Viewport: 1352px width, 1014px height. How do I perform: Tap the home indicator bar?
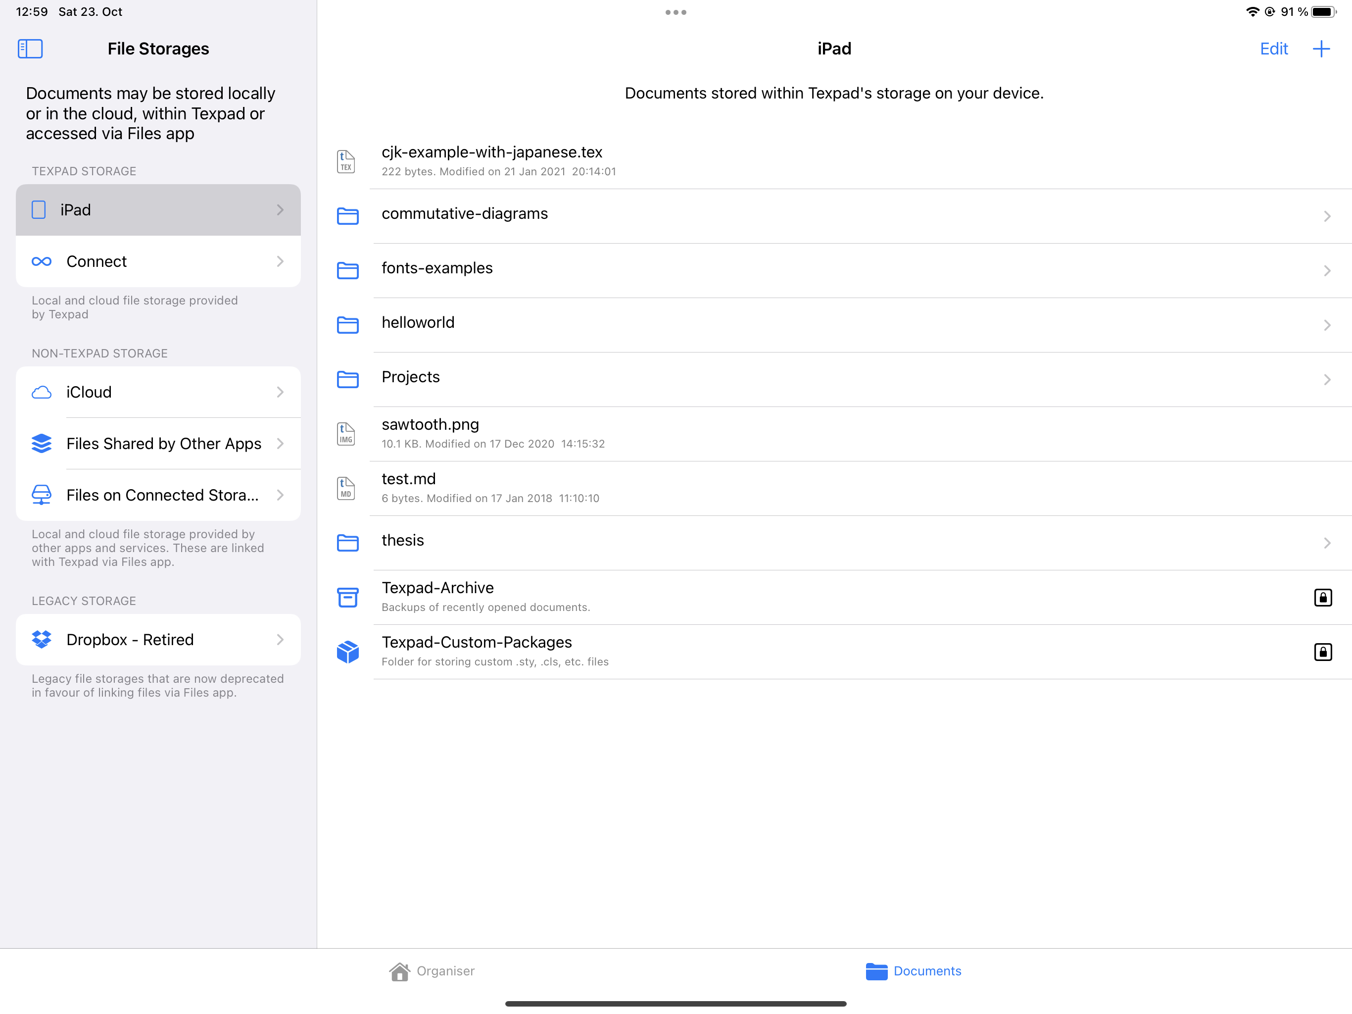pos(676,1004)
